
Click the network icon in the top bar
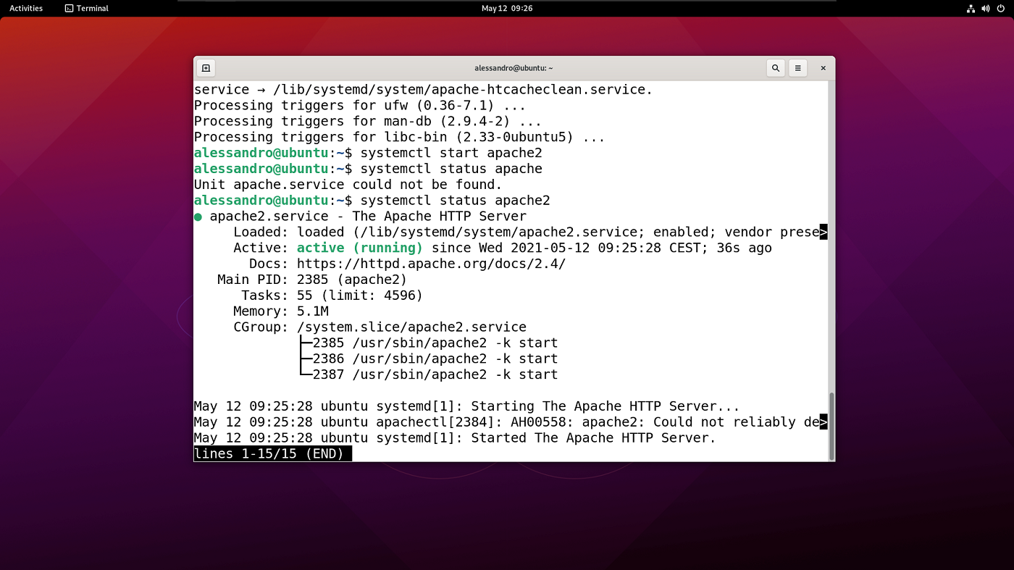(x=971, y=8)
